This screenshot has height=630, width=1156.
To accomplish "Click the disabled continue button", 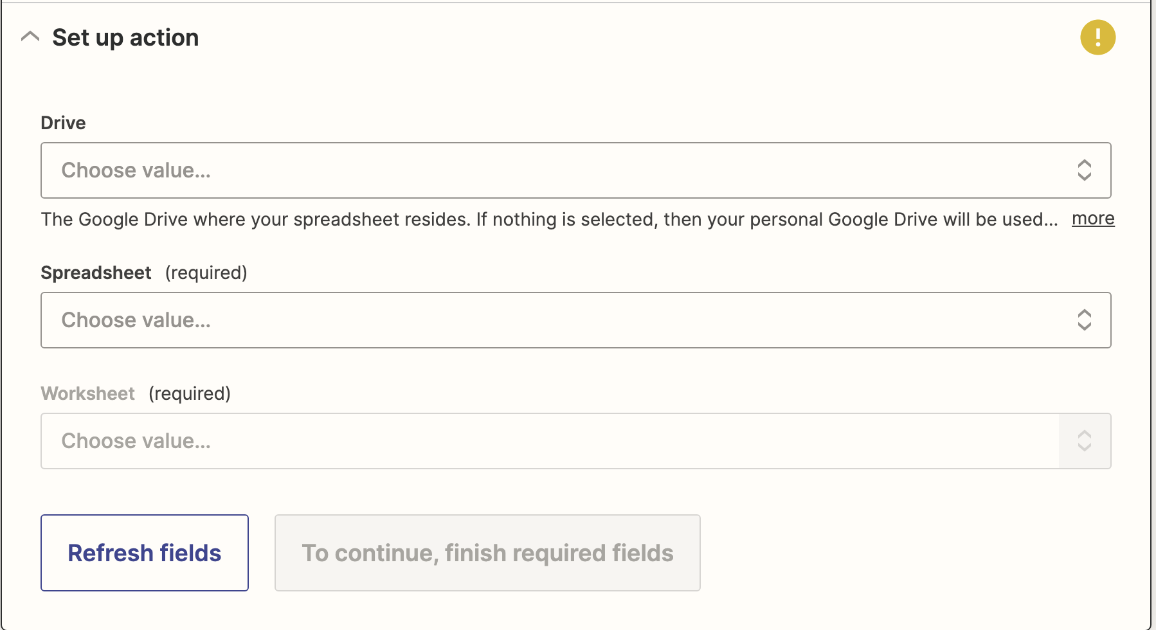I will (x=487, y=553).
